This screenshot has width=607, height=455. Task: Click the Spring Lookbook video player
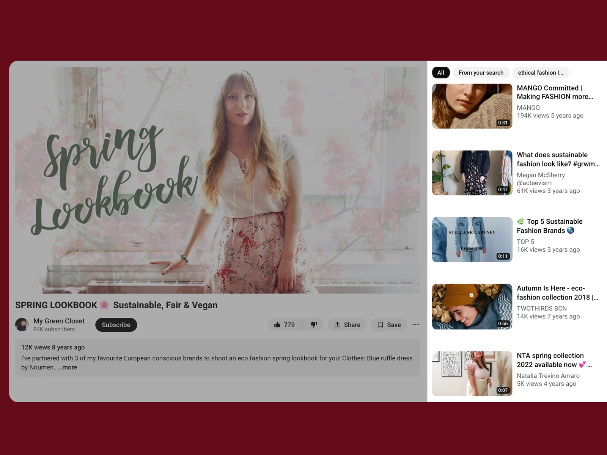217,180
